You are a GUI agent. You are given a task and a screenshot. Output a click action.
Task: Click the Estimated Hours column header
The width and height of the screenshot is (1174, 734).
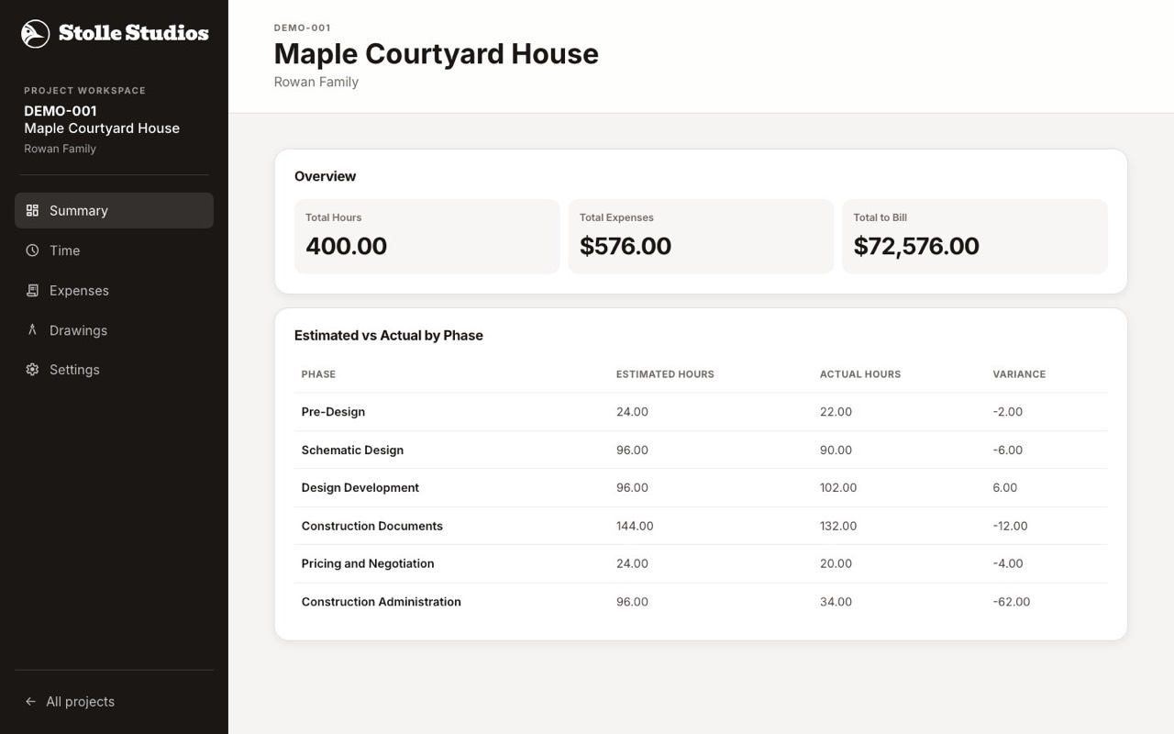click(665, 374)
